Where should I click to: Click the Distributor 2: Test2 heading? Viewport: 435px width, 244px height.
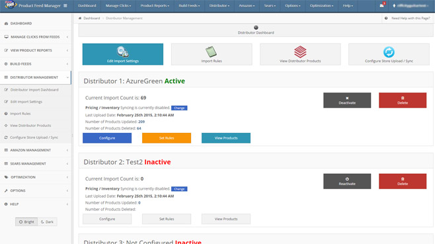coord(127,162)
